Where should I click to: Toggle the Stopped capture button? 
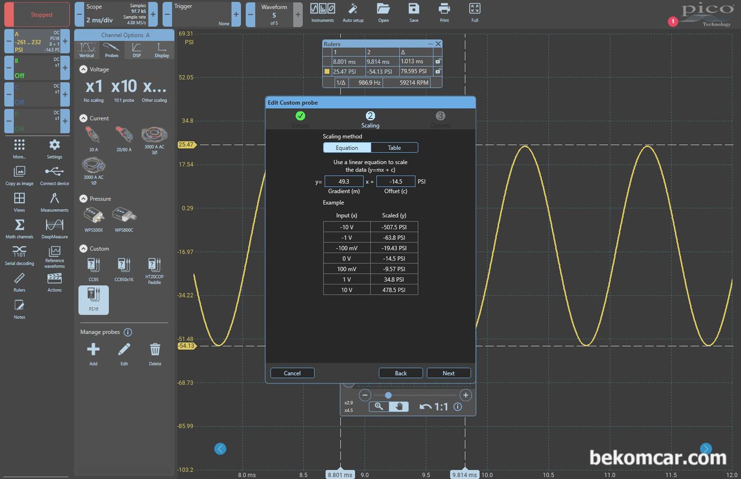pos(37,14)
